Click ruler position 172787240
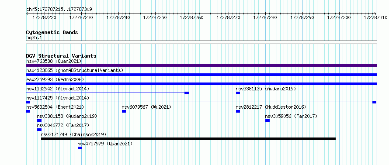This screenshot has height=165, width=389. point(118,17)
